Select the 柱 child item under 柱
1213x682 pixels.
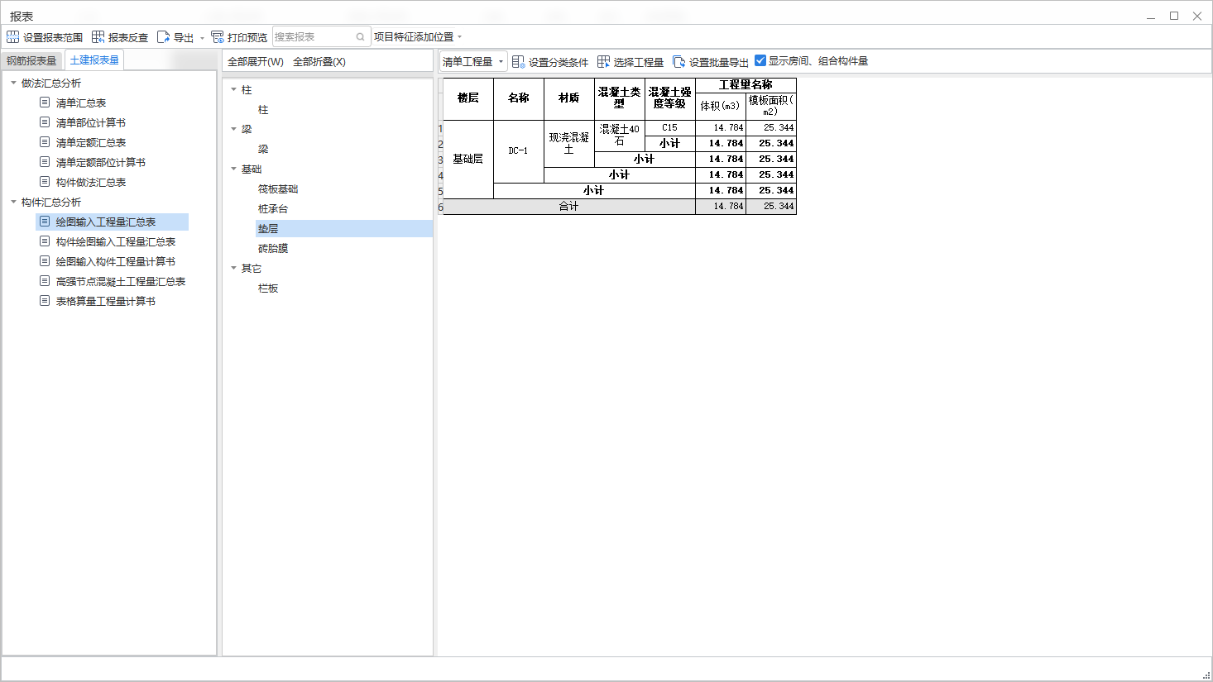tap(263, 110)
